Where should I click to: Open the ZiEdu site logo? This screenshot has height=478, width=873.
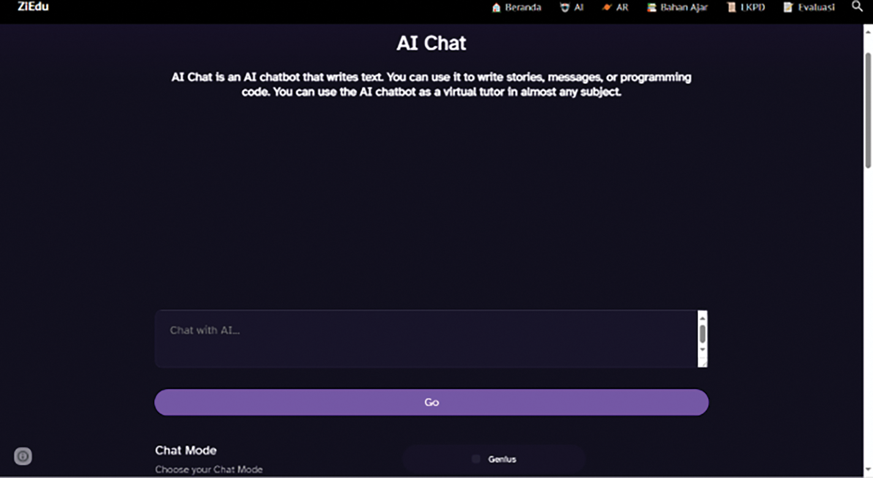pos(33,7)
